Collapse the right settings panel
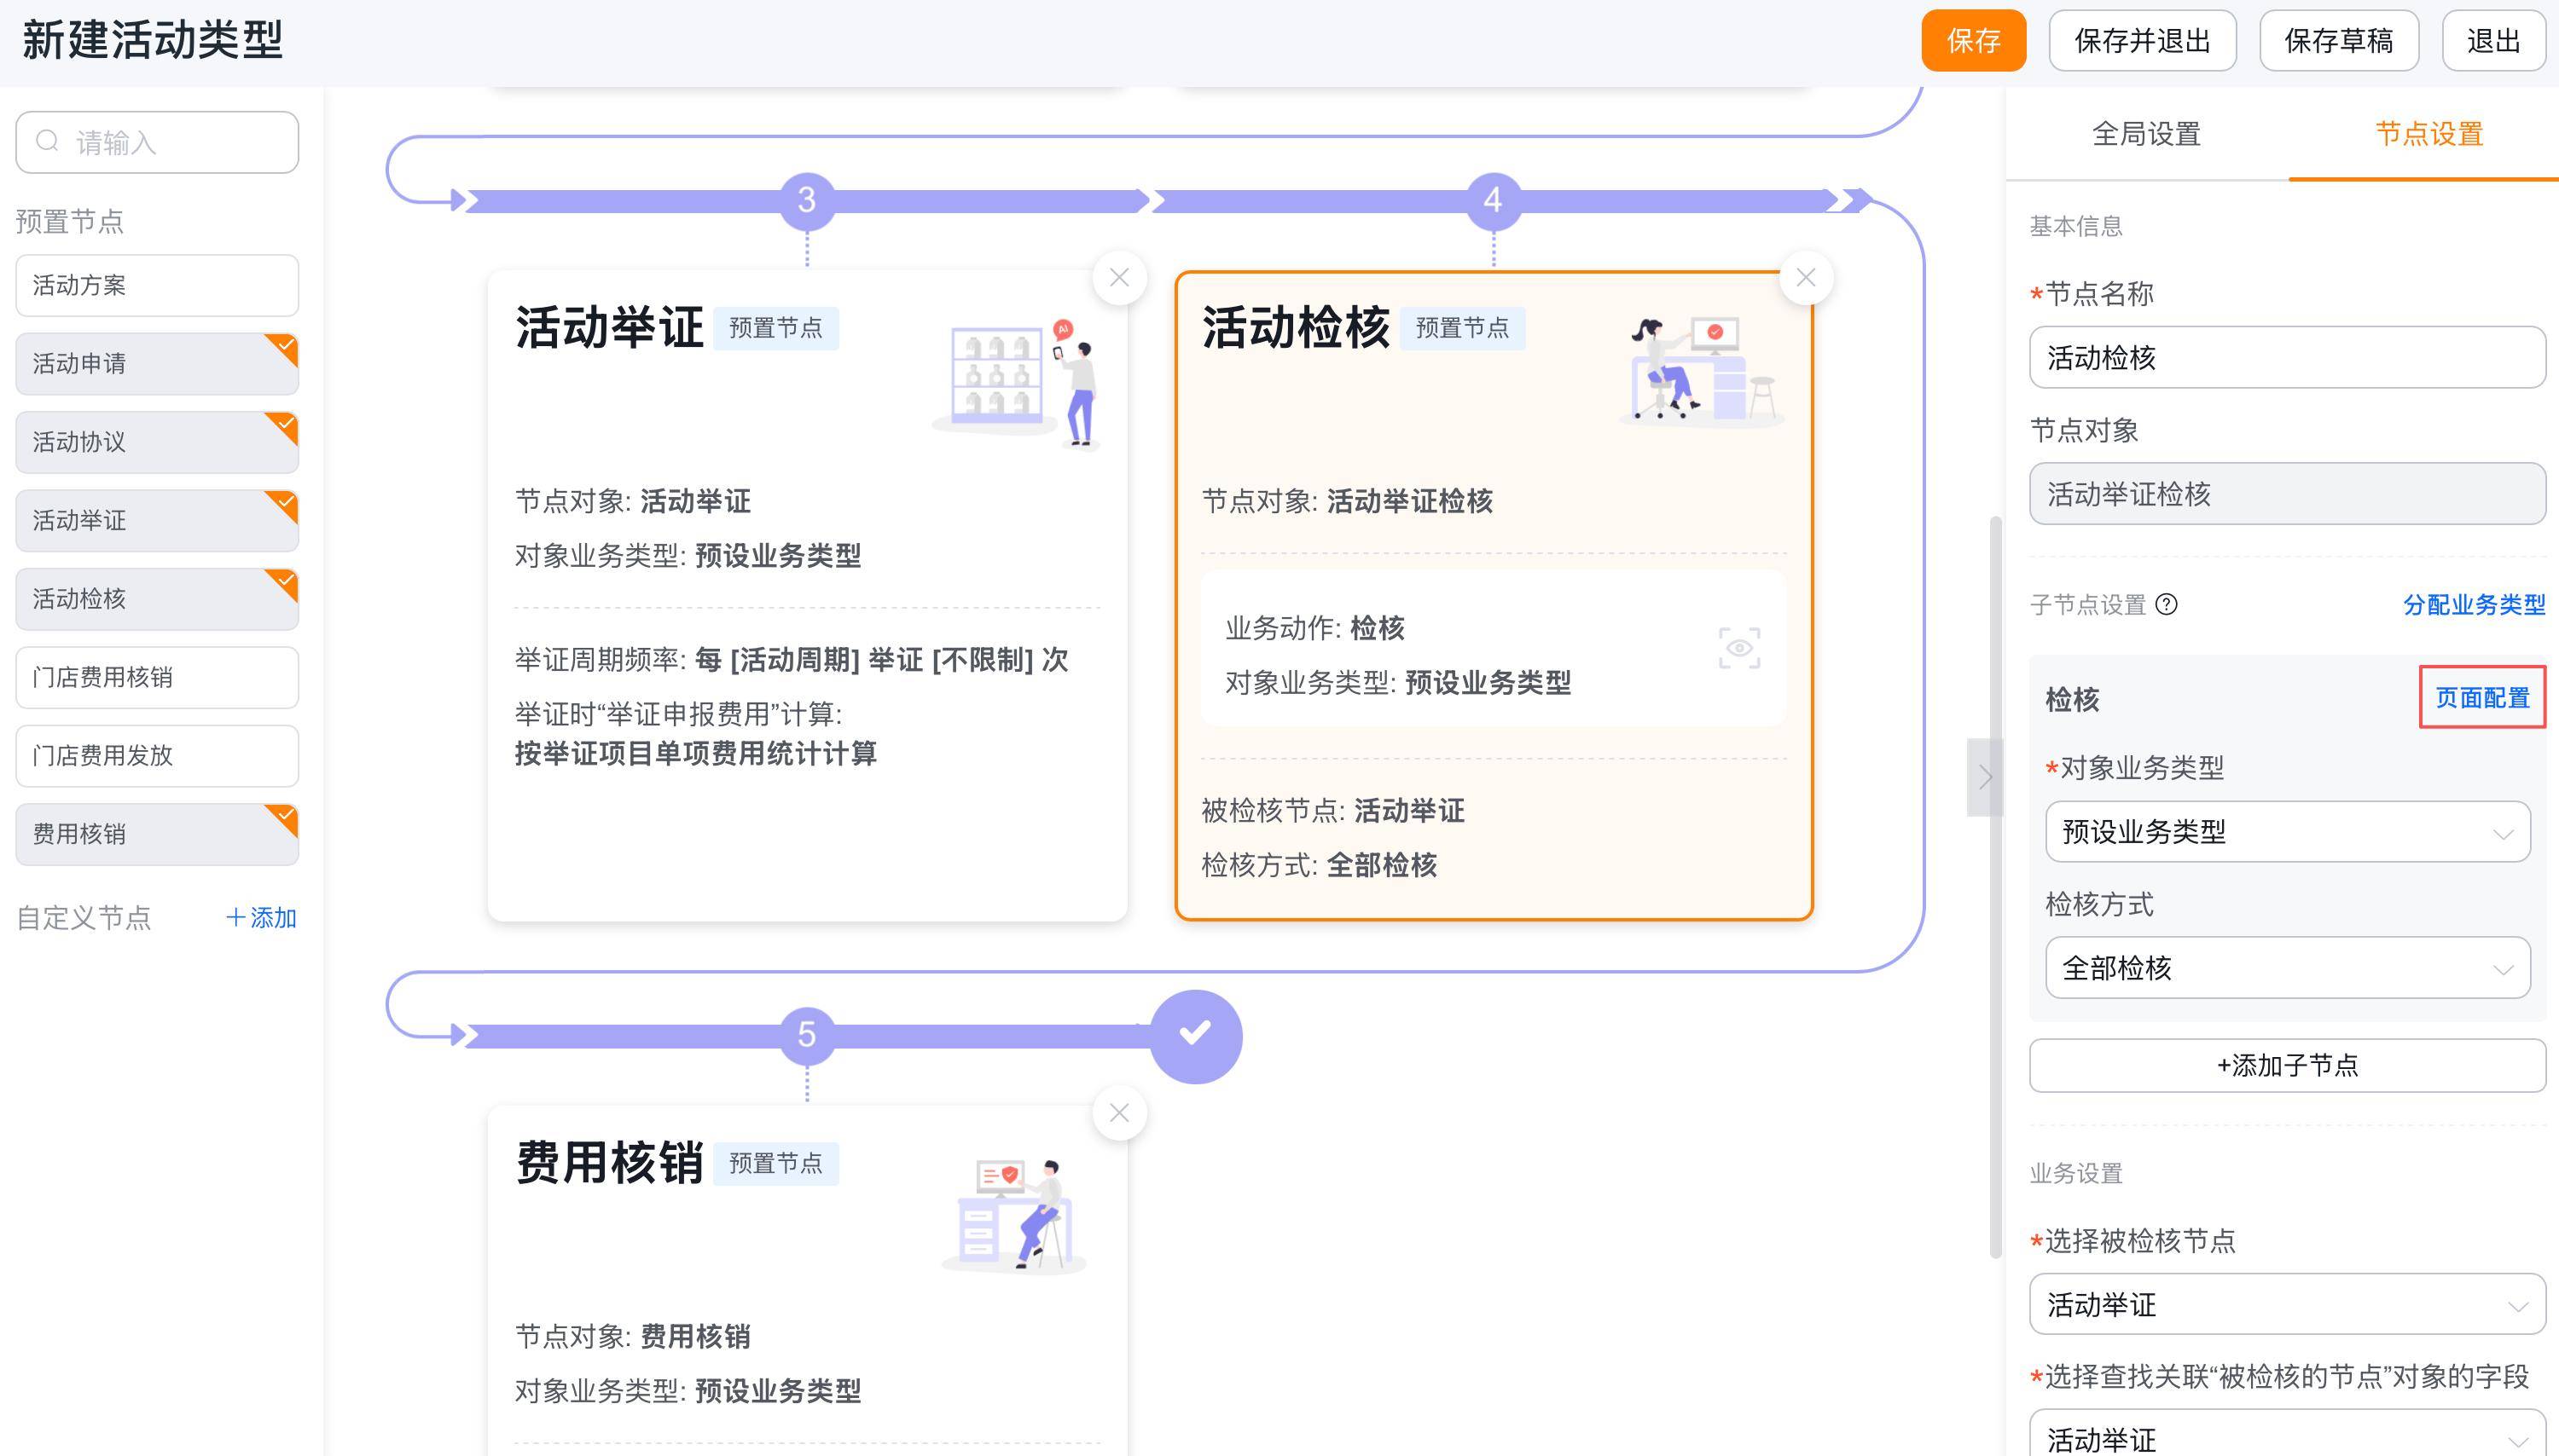This screenshot has height=1456, width=2559. pyautogui.click(x=1985, y=777)
